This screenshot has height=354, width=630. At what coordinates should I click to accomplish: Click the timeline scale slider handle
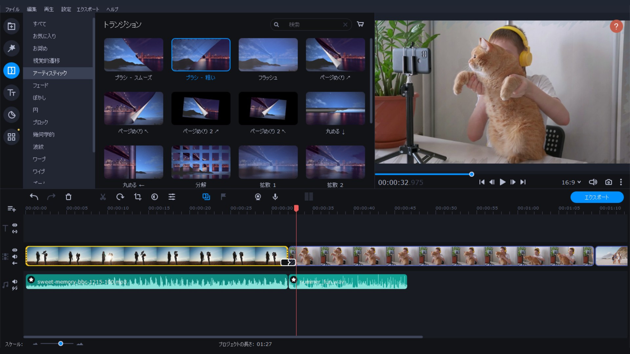61,344
